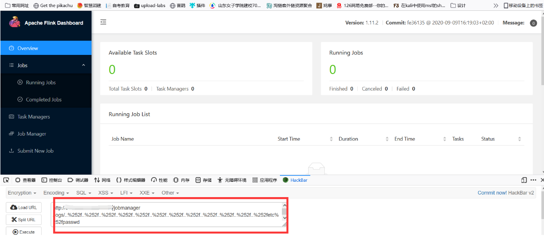Click inside the HackBar URL text area
Screen dimensions: 544x252
click(x=166, y=215)
